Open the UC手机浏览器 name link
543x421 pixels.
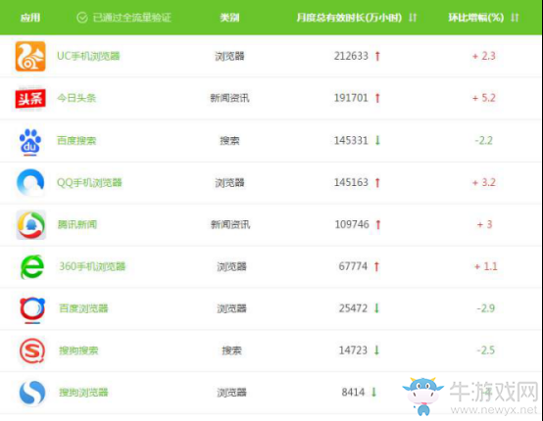coord(88,56)
